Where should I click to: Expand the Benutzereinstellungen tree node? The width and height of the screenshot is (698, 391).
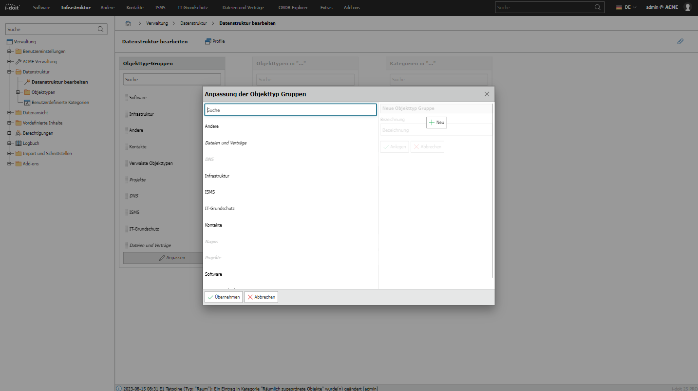coord(9,51)
